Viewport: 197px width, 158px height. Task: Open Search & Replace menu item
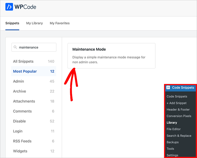click(179, 136)
